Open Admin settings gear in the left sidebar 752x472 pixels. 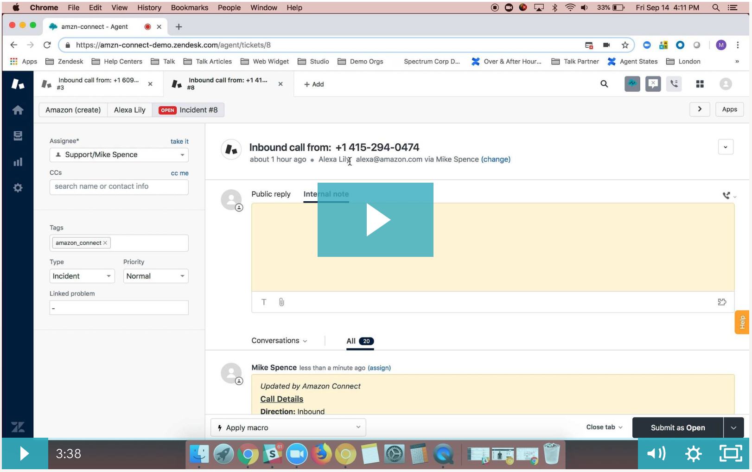point(18,187)
